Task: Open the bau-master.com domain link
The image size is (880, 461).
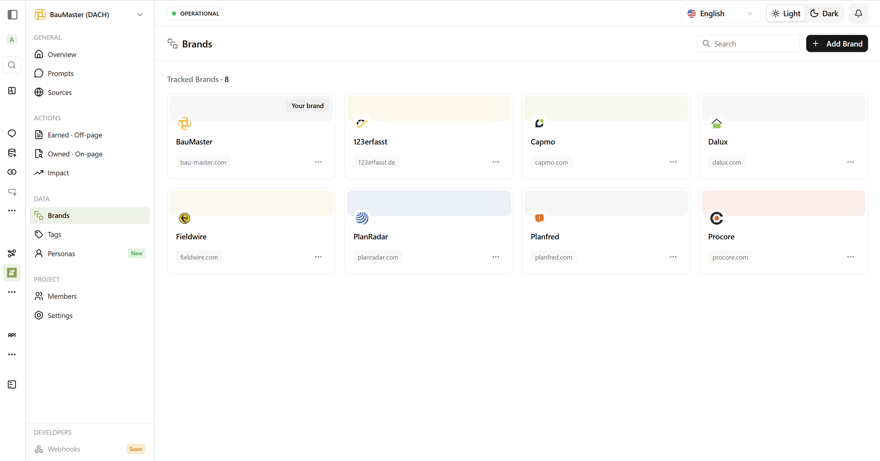Action: coord(203,163)
